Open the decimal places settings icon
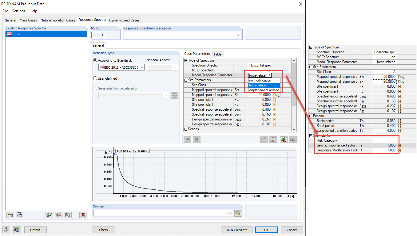 click(x=17, y=230)
